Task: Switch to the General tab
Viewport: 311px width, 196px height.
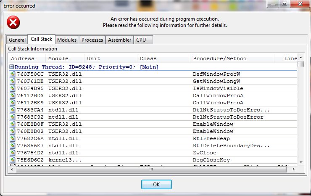Action: (x=17, y=40)
